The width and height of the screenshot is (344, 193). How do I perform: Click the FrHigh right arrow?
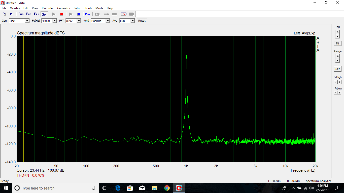pos(340,82)
